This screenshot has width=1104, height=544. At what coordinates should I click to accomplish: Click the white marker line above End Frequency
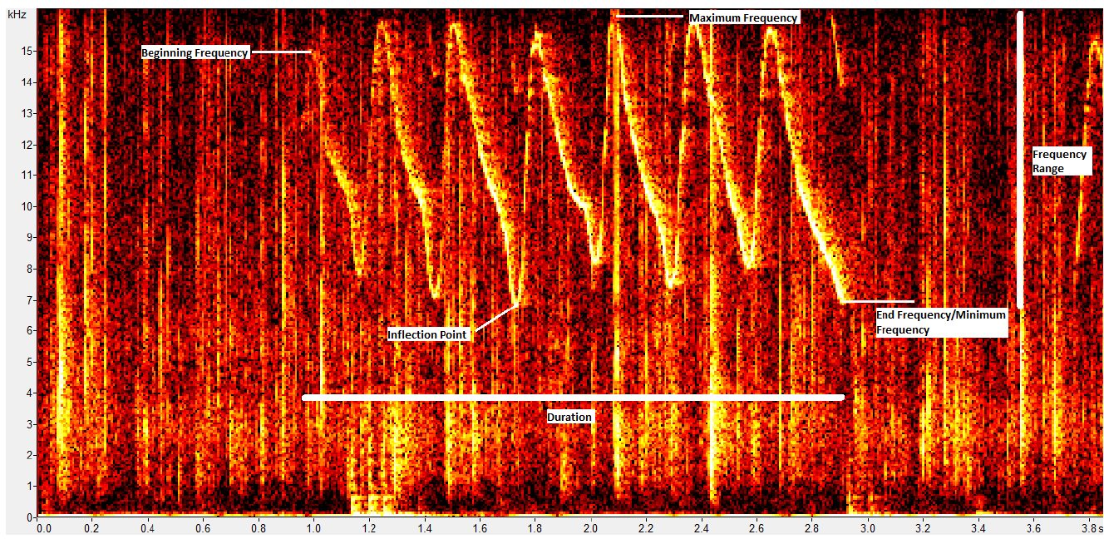point(878,301)
